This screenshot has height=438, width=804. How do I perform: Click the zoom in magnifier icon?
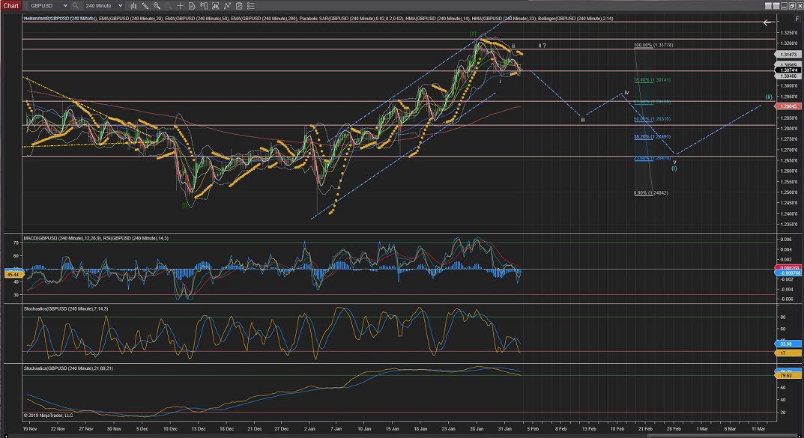157,6
